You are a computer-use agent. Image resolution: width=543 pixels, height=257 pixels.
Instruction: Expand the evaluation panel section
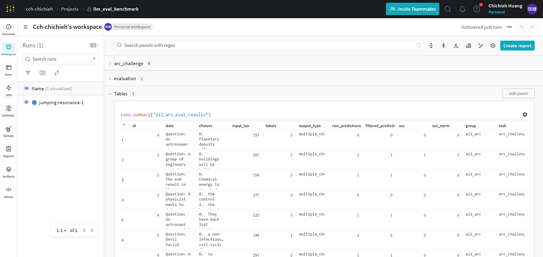[110, 78]
